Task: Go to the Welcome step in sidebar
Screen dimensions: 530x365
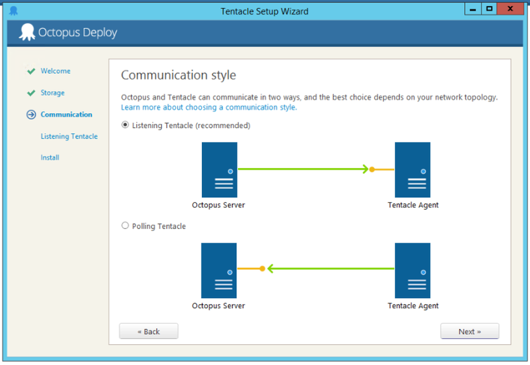Action: coord(56,71)
